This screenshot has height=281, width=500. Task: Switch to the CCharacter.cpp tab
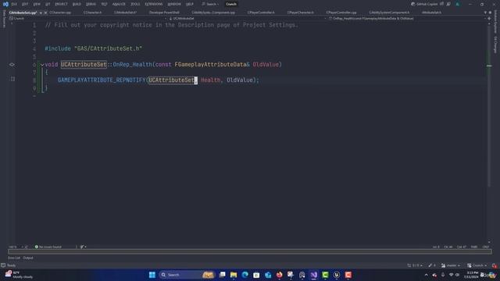tap(60, 12)
